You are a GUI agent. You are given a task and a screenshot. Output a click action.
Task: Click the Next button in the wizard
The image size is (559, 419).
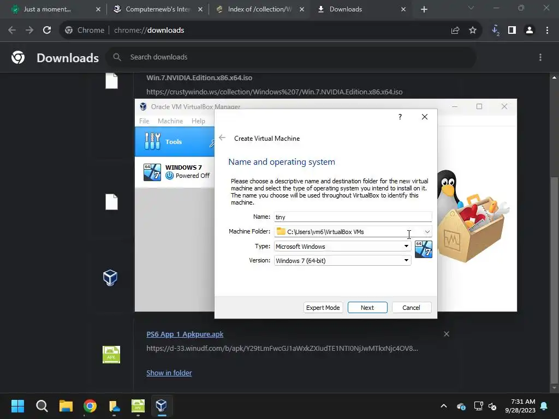tap(367, 308)
